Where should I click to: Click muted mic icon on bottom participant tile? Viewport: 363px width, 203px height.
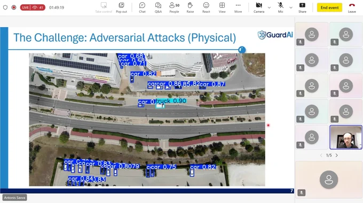point(301,192)
